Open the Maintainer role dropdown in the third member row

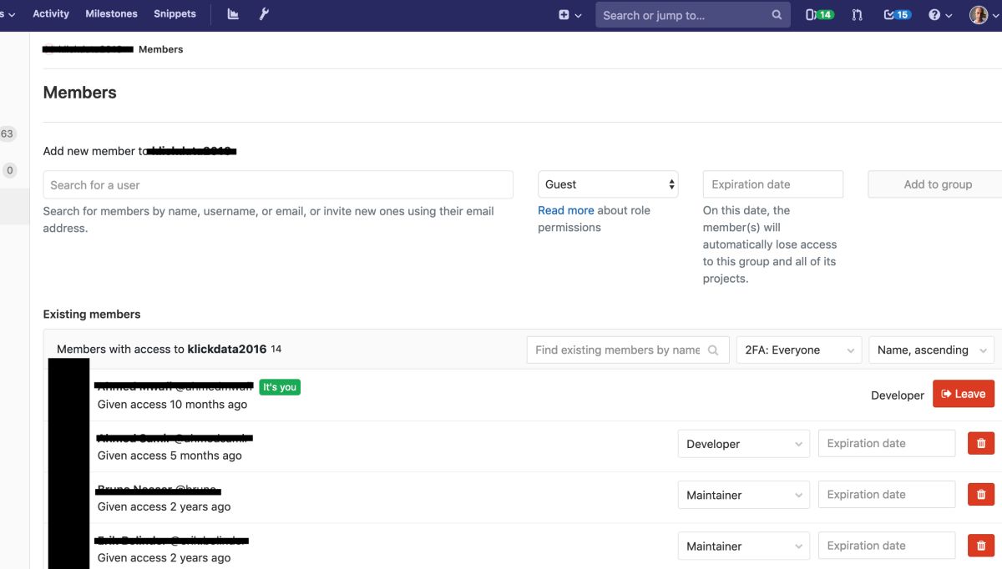[743, 495]
